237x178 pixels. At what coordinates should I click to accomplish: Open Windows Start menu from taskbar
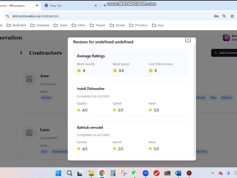click(58, 173)
